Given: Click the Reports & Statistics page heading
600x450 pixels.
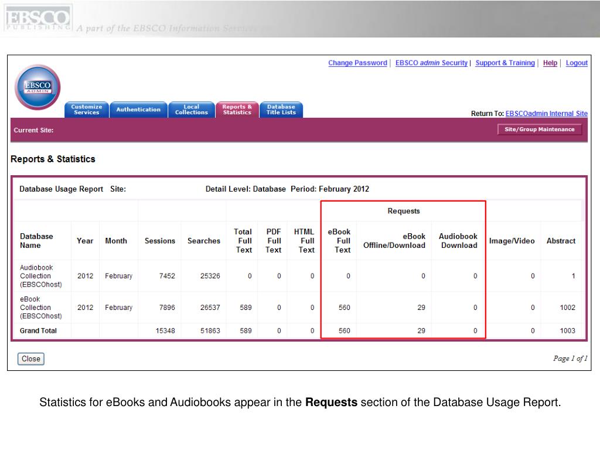Looking at the screenshot, I should click(53, 159).
